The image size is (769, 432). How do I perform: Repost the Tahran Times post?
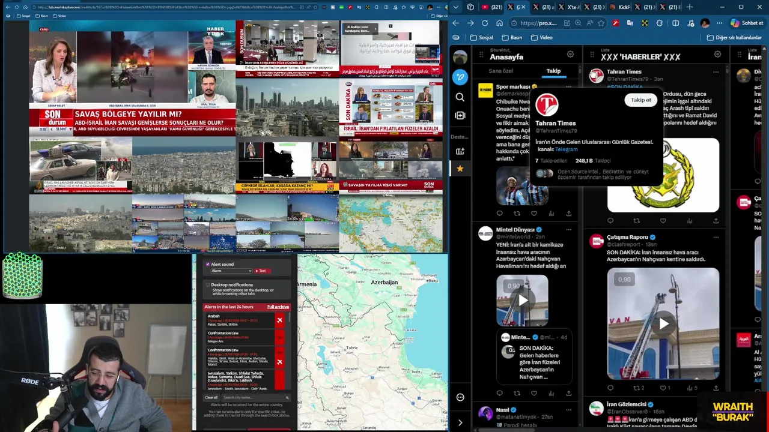pos(637,221)
